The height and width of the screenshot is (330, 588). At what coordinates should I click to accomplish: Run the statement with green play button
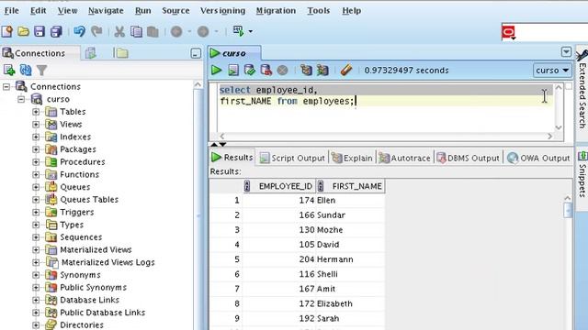coord(216,70)
